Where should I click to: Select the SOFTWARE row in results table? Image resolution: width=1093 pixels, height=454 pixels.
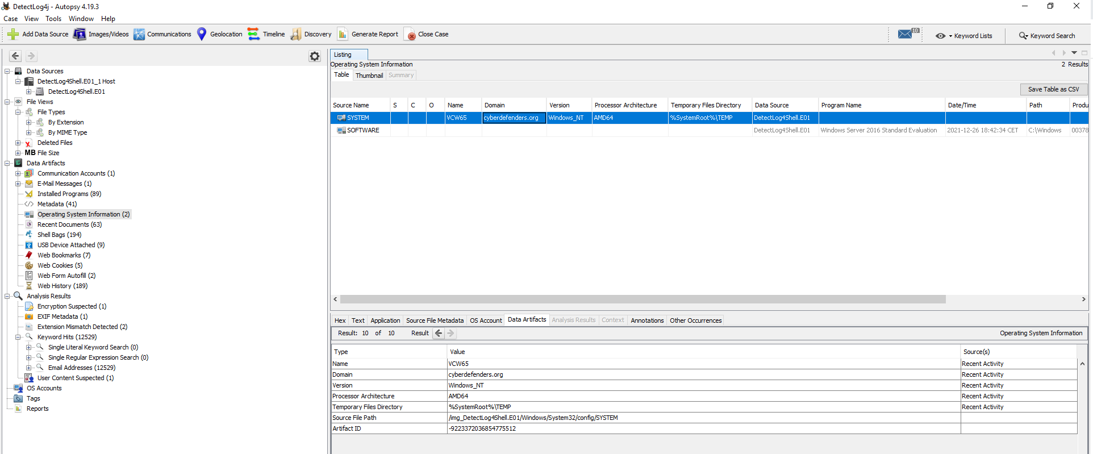pos(363,130)
